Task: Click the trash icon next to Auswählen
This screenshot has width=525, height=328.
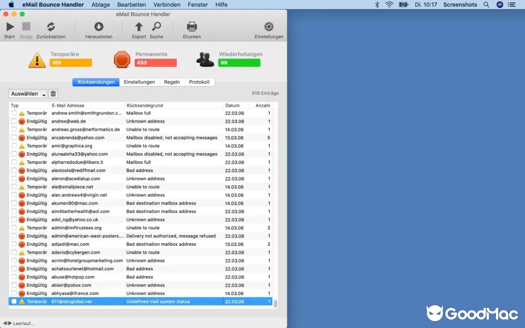Action: [x=53, y=93]
